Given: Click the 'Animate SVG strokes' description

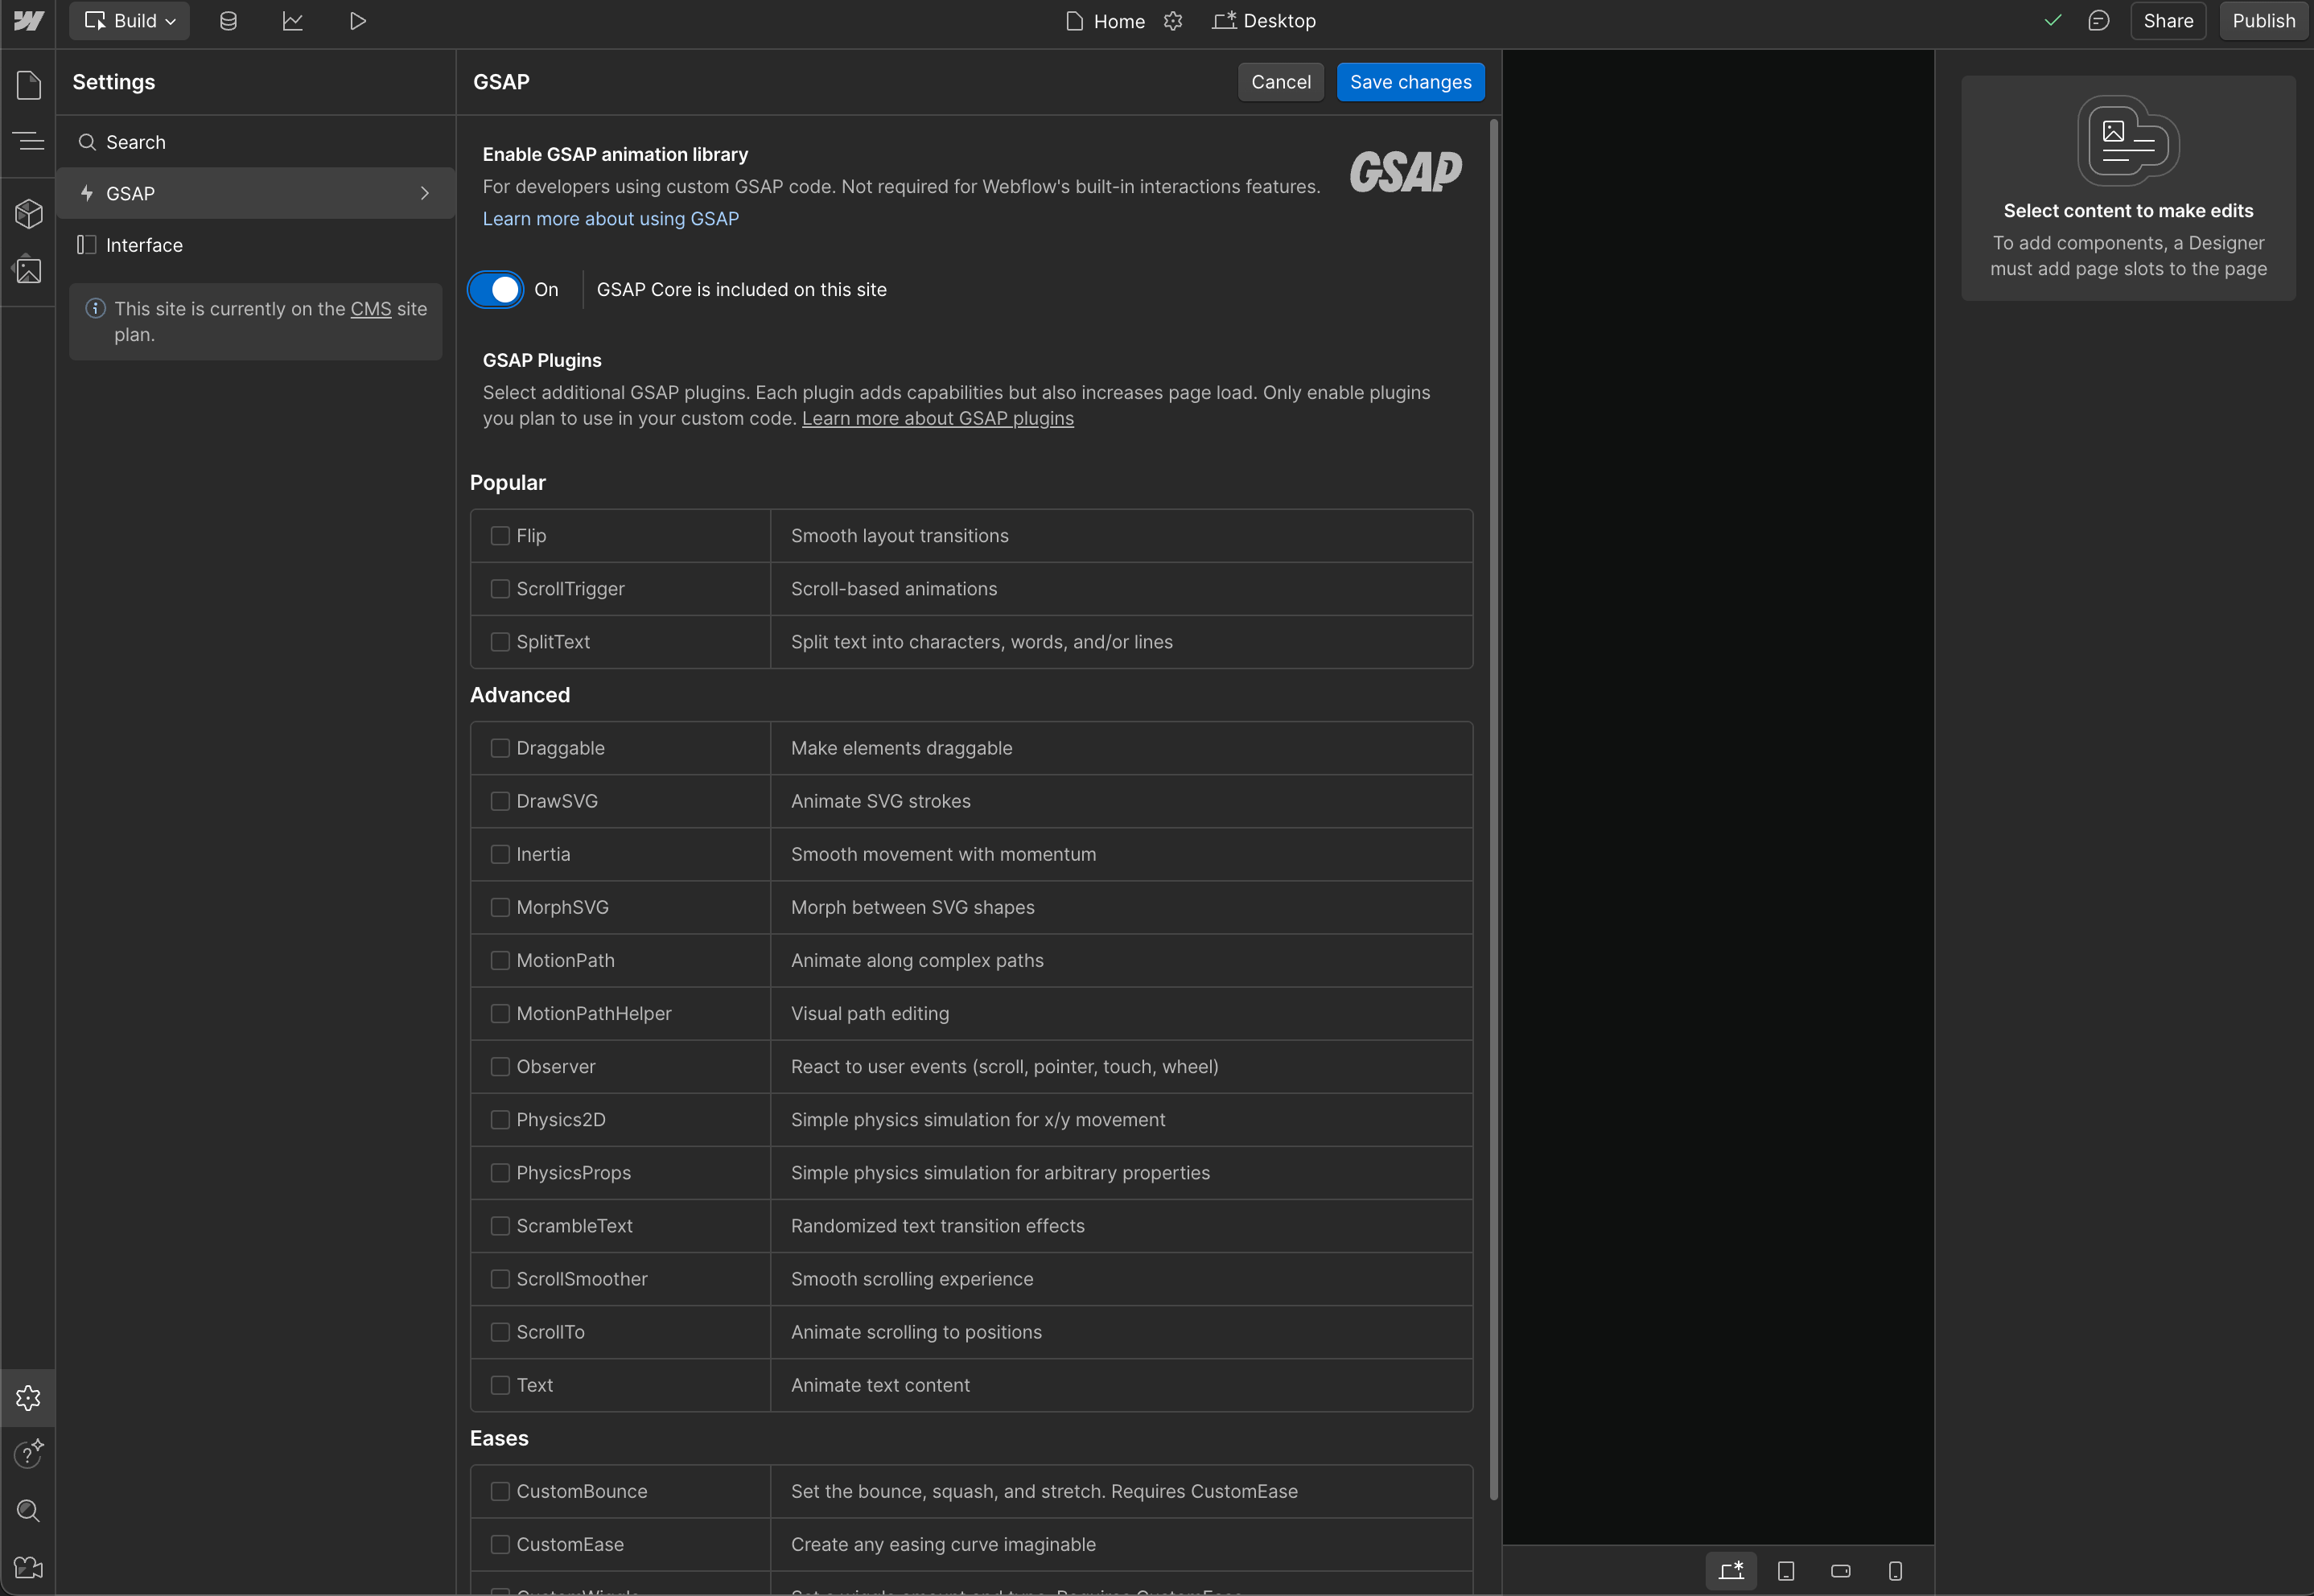Looking at the screenshot, I should coord(881,801).
